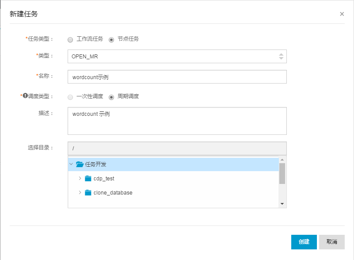
Task: Click the 任务开发 open folder icon
Action: click(80, 164)
